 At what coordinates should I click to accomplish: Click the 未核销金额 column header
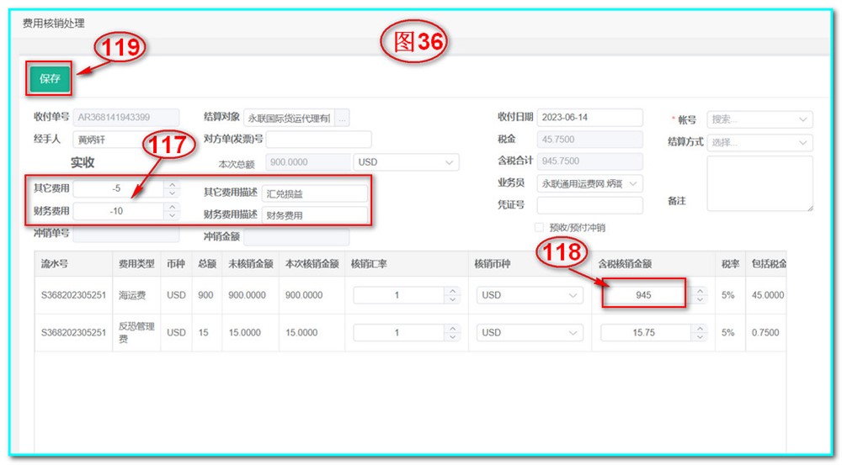pyautogui.click(x=250, y=264)
